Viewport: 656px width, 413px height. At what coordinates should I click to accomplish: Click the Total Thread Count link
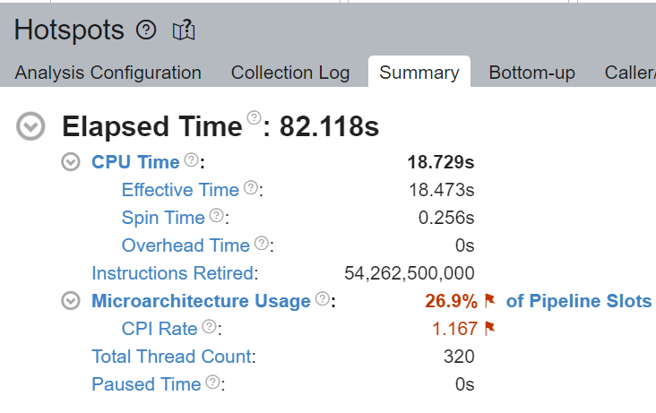point(171,357)
